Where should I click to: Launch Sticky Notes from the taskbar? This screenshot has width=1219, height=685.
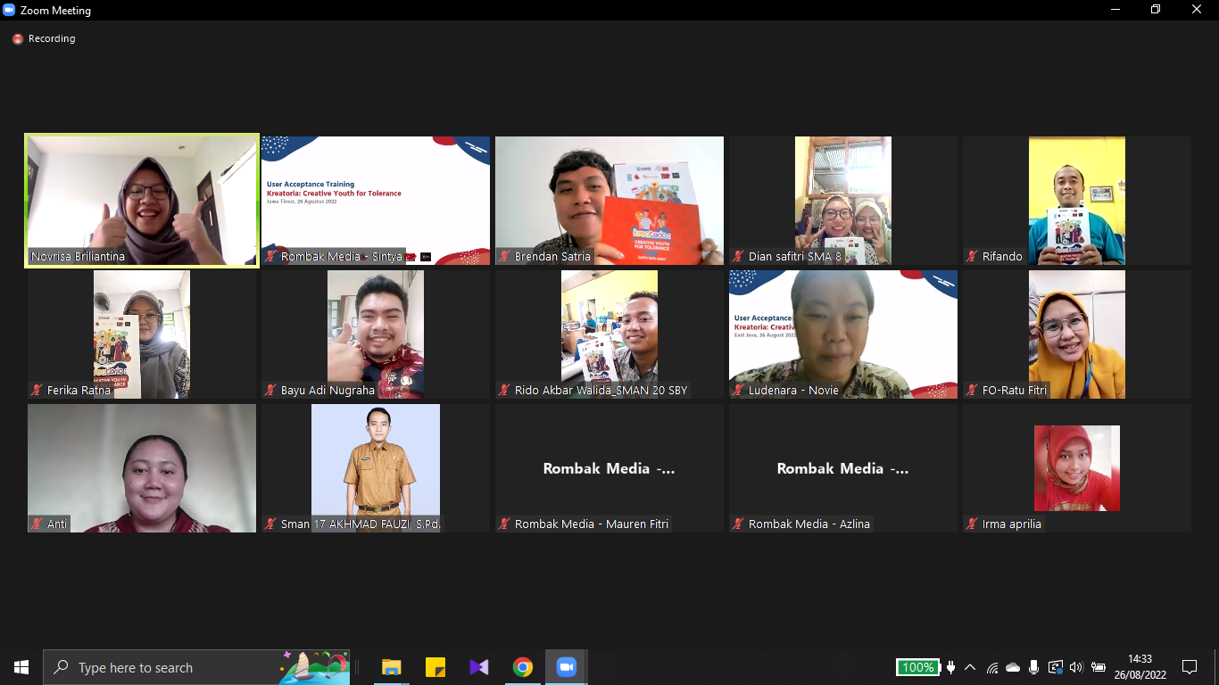(435, 667)
